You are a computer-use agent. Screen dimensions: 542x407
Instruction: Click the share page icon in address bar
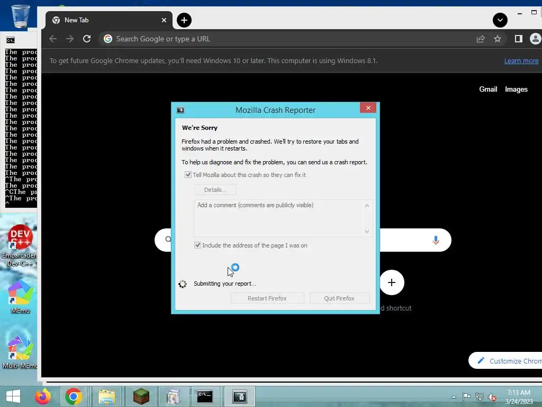481,39
